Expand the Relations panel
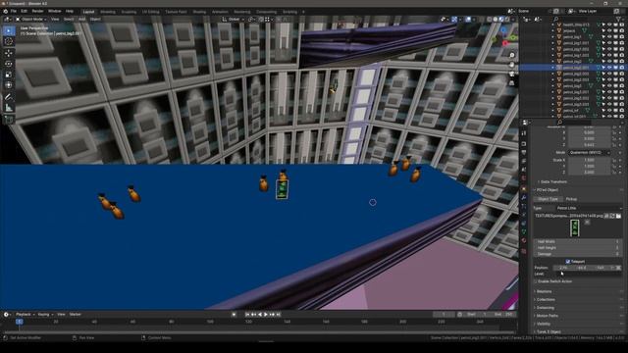 click(544, 291)
